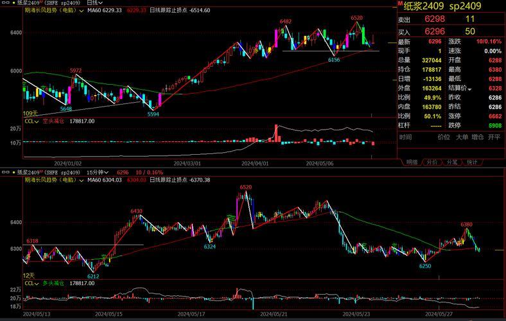The image size is (506, 321).
Task: Click the 6212 low label on 15-minute chart
Action: 93,276
